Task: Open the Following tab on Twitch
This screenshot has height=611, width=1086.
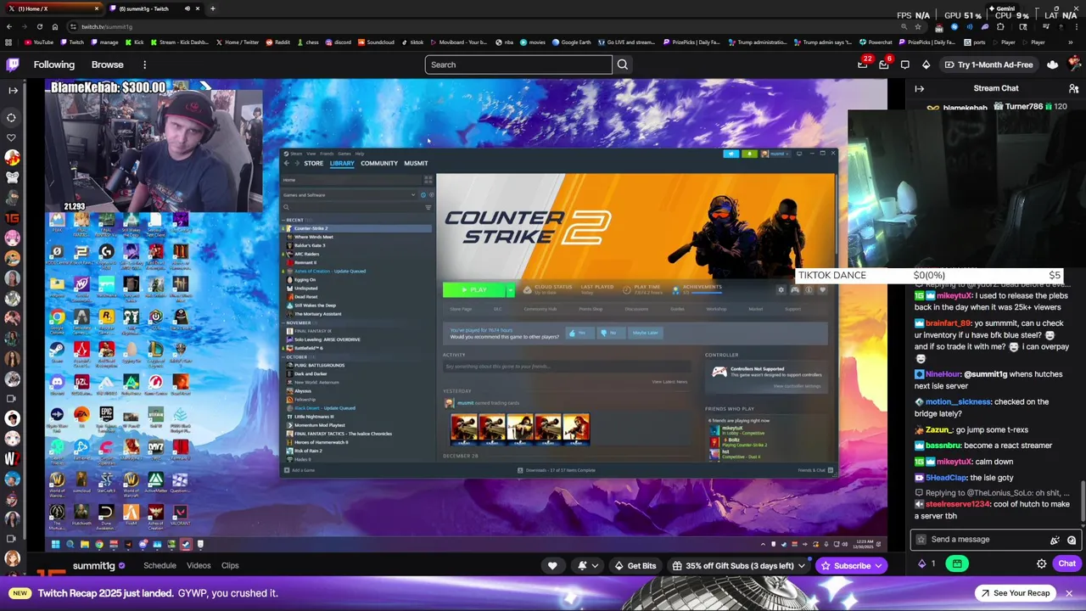Action: [54, 64]
